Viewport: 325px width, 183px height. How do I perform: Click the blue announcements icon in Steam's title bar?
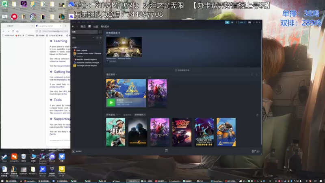pyautogui.click(x=227, y=22)
